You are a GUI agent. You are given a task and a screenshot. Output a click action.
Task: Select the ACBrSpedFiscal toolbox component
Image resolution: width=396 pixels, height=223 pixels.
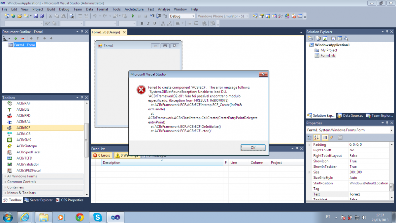(43, 152)
